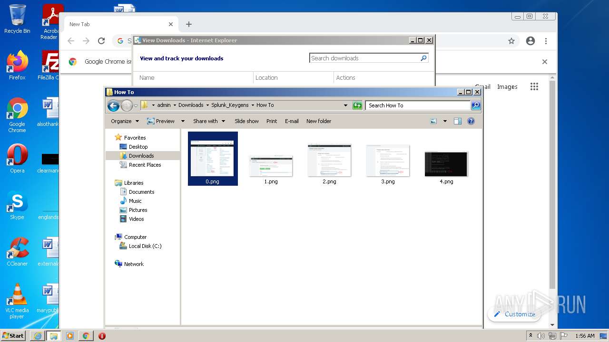Click Explorer's Forward arrow button
The image size is (609, 342).
127,105
